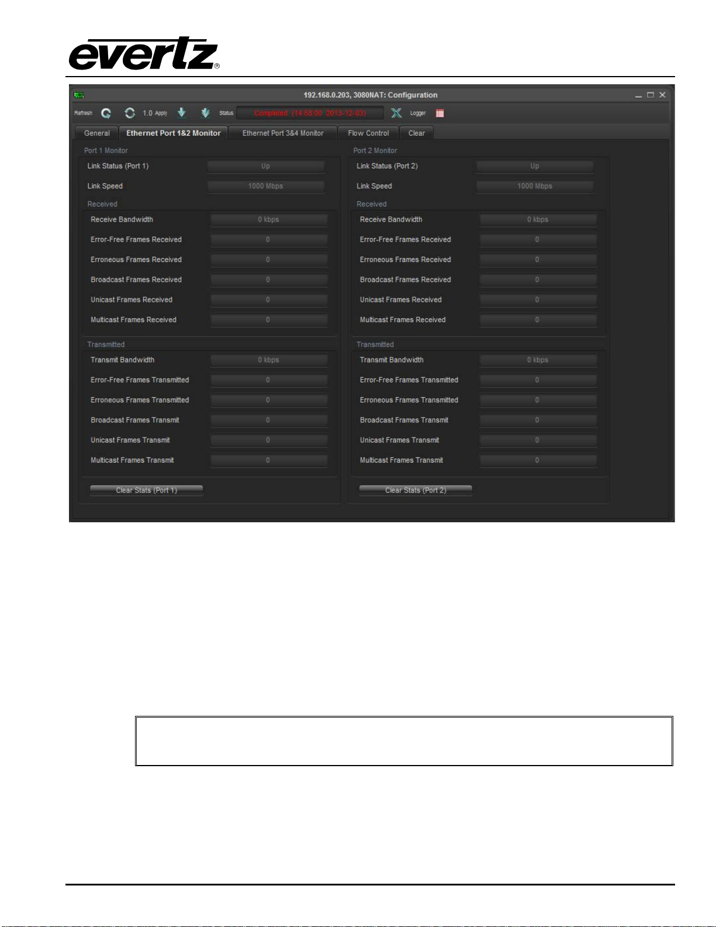The image size is (716, 927).
Task: Click Port 2 'Multicast Frames Received' label
Action: coord(403,320)
